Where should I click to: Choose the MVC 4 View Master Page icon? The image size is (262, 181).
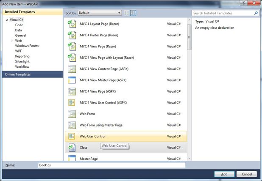point(72,80)
